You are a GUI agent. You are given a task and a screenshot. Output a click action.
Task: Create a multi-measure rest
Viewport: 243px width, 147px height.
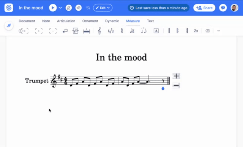pos(87,31)
